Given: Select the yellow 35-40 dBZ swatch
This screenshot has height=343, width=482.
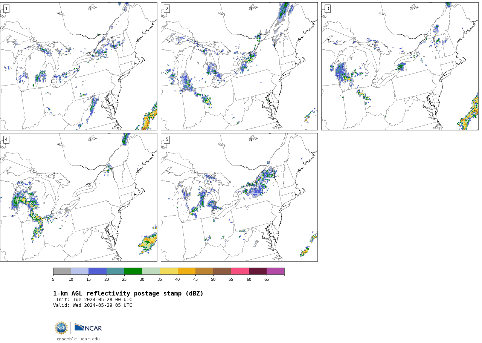Looking at the screenshot, I should [169, 271].
